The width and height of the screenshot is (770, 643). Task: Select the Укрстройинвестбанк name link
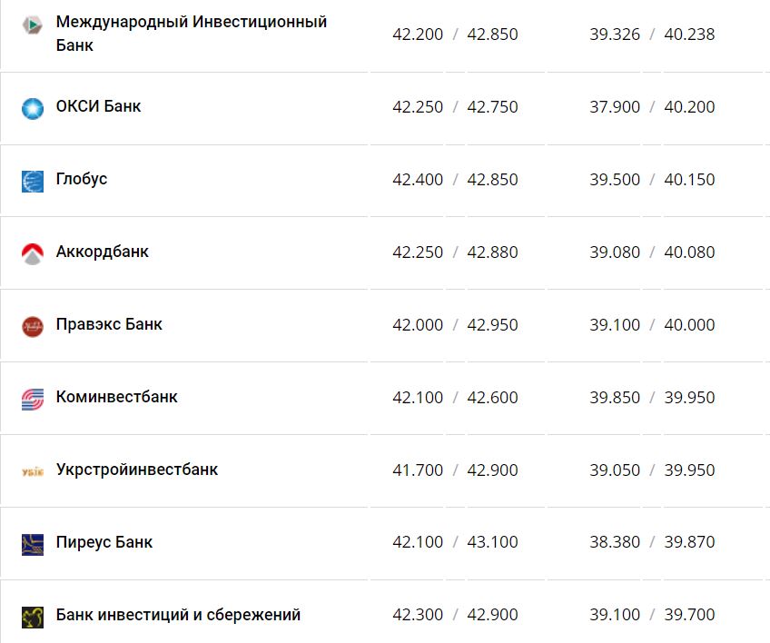coord(136,470)
